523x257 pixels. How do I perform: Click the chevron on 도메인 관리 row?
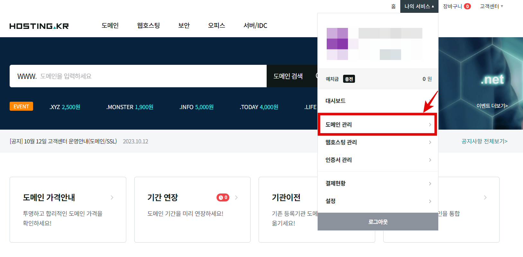click(430, 124)
